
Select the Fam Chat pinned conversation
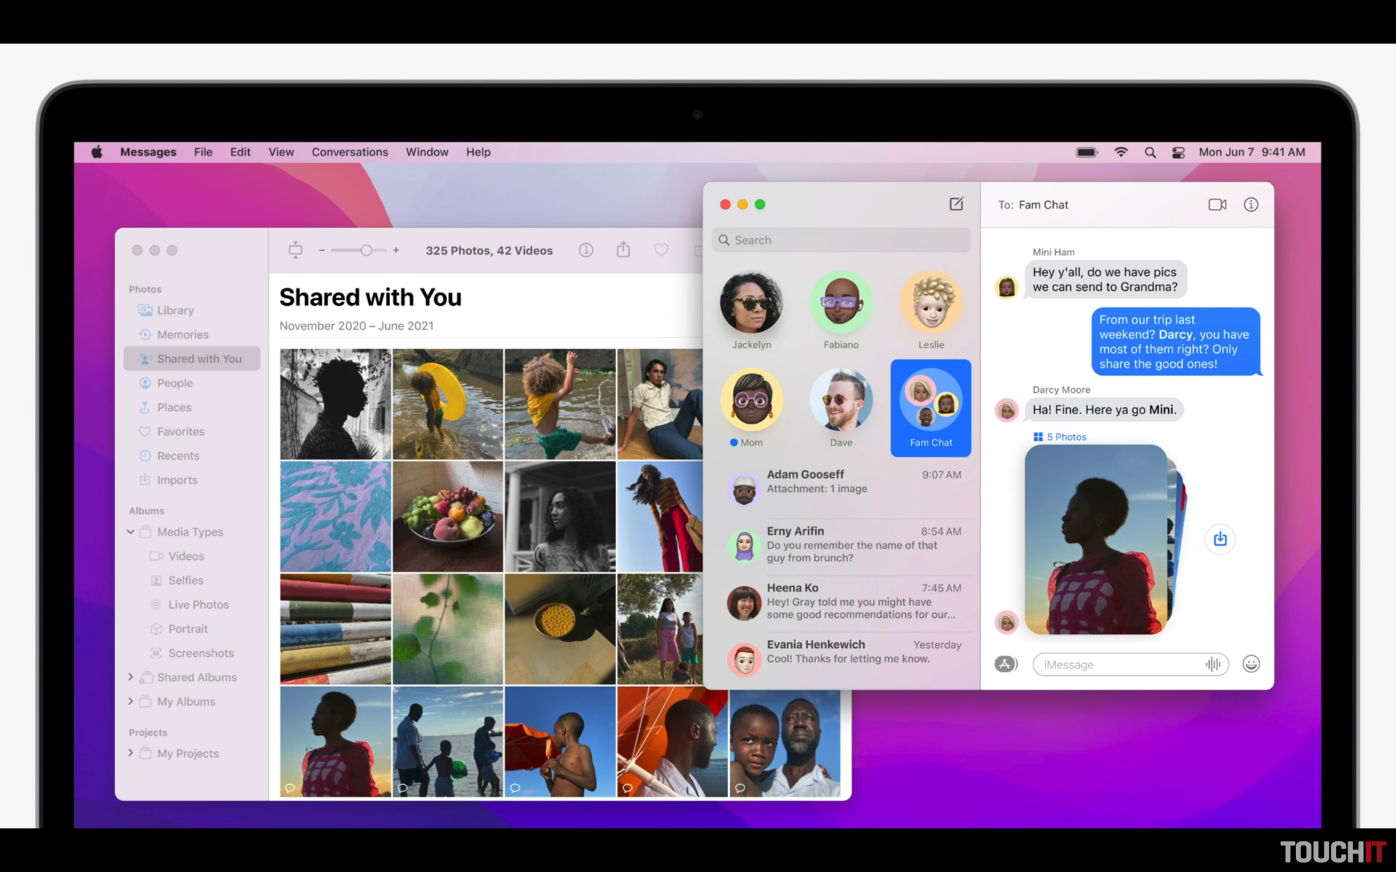click(930, 407)
